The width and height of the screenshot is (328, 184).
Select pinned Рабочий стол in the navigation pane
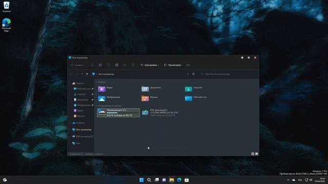coord(82,88)
